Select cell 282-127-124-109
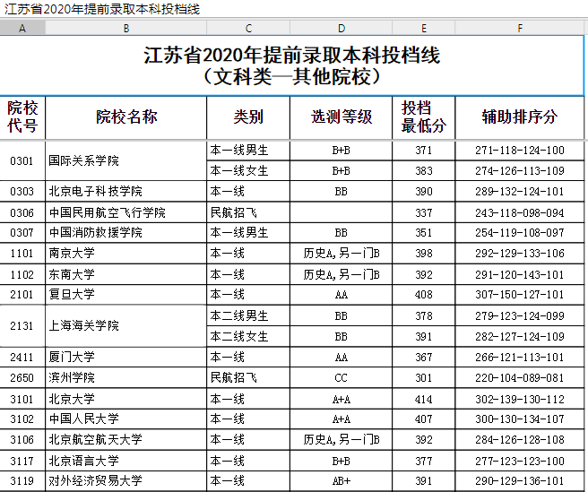The height and width of the screenshot is (492, 588). 520,336
